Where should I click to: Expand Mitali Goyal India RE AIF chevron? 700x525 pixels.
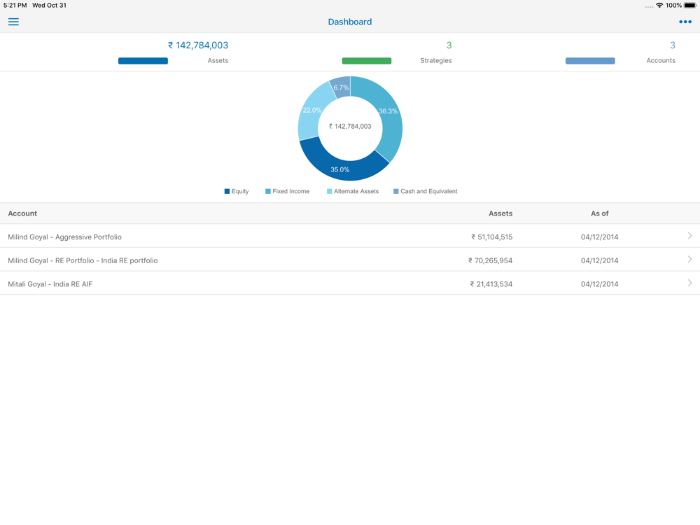(x=689, y=283)
